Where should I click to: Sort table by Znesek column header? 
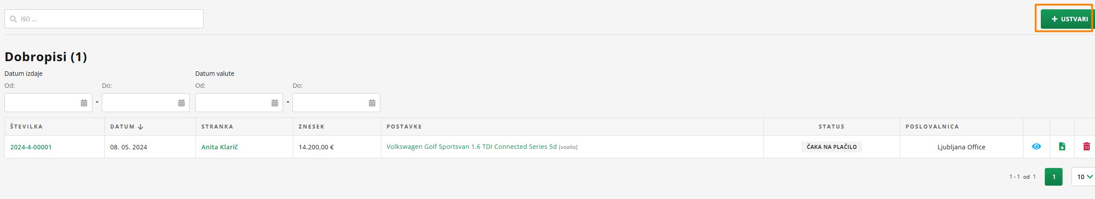point(312,127)
